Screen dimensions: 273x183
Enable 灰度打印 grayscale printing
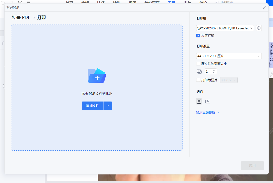[x=198, y=35]
